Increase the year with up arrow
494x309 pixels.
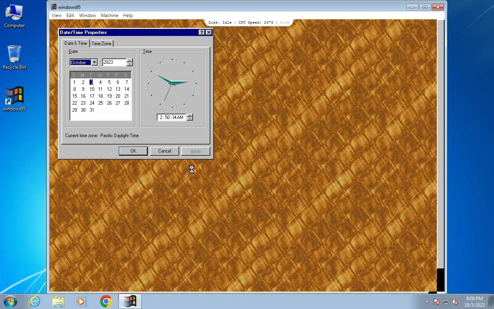click(130, 60)
